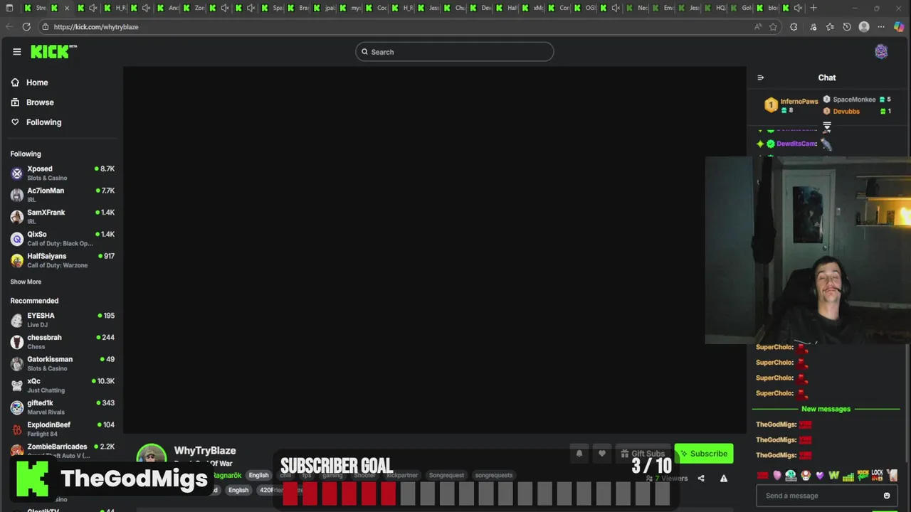
Task: Open Gatorkissman recommended channel
Action: (63, 363)
